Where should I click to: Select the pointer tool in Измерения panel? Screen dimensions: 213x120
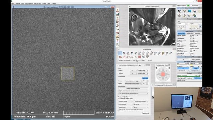[x=120, y=53]
